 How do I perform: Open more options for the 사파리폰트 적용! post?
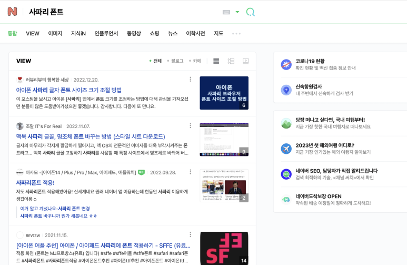[x=190, y=172]
